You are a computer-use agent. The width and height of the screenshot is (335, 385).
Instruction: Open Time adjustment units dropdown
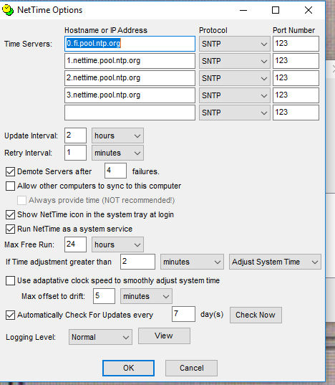coord(192,262)
